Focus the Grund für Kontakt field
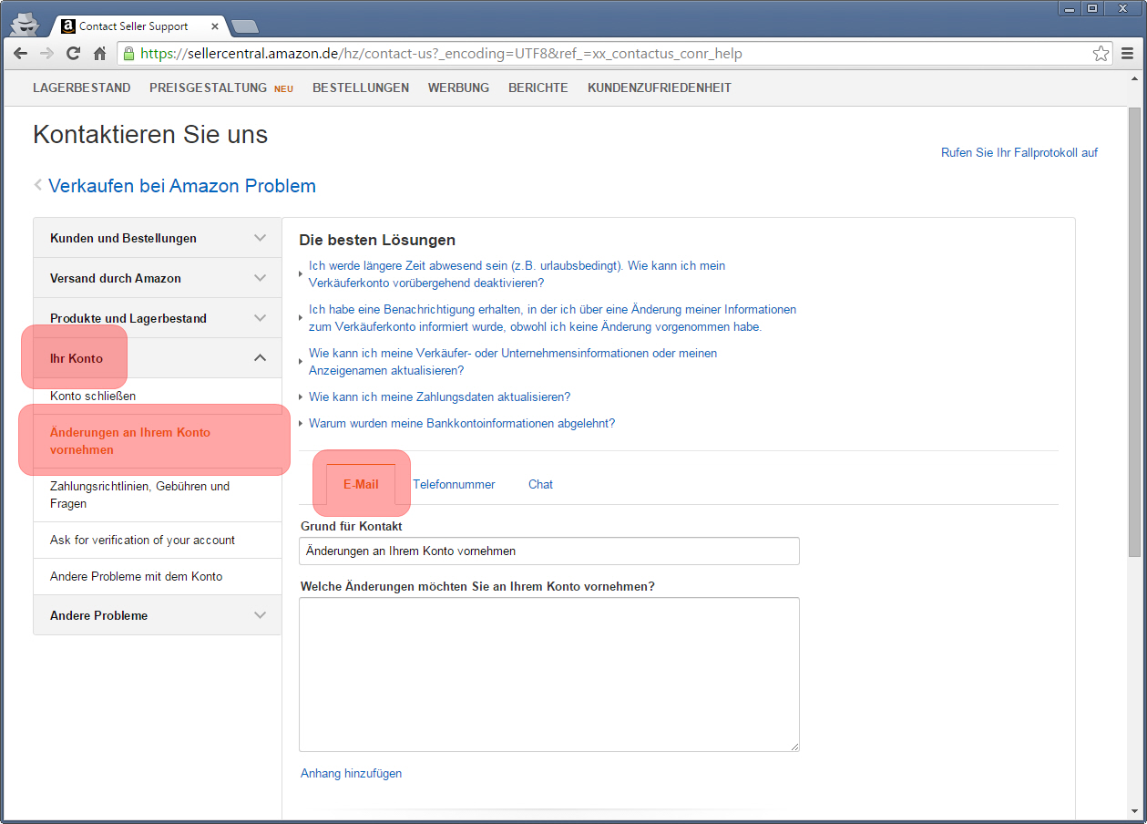The width and height of the screenshot is (1147, 824). (549, 551)
